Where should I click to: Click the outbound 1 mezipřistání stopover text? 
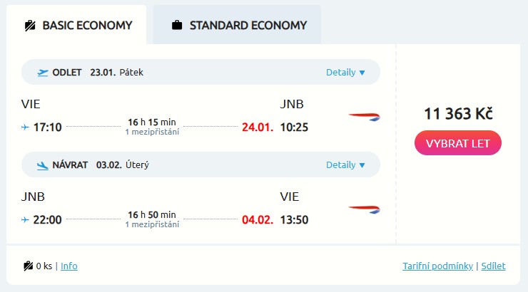click(152, 132)
